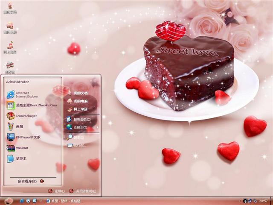
Task: Open 控制面板(C) control panel
Action: (78, 120)
